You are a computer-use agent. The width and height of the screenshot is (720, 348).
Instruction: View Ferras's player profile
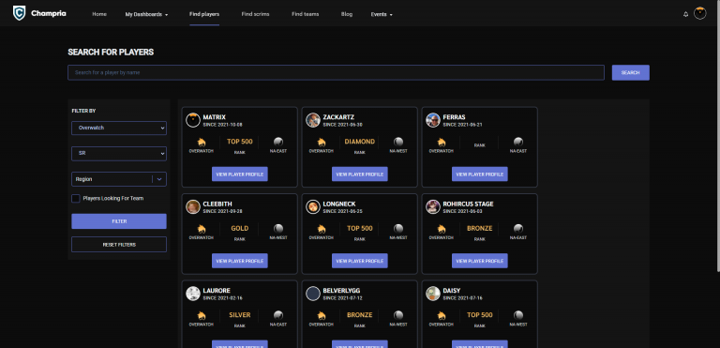tap(480, 174)
